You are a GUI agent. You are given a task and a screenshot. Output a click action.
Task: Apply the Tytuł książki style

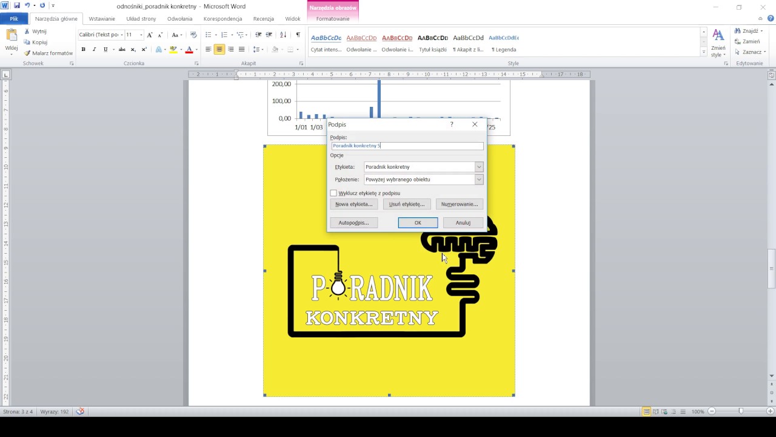click(433, 43)
